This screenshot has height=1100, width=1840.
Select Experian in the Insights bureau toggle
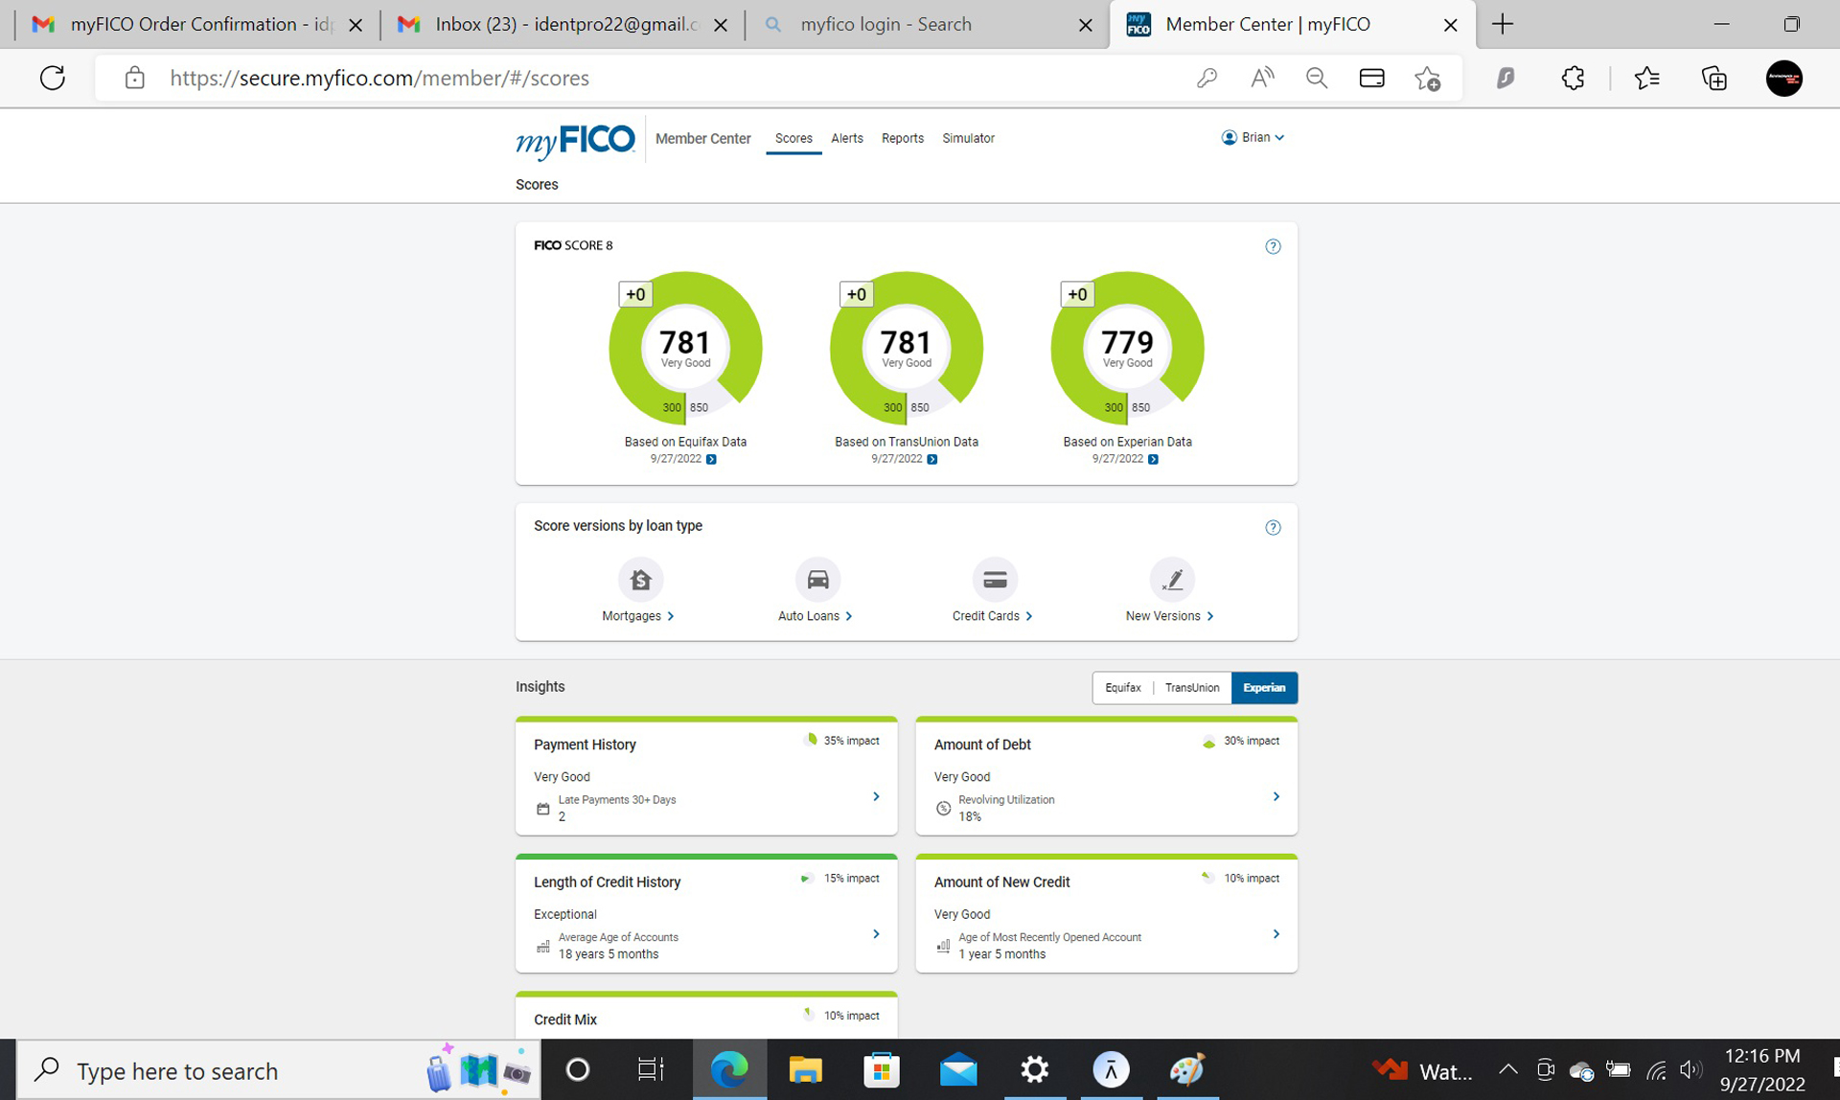(1264, 688)
